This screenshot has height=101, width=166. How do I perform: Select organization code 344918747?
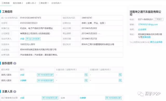(x=87, y=18)
